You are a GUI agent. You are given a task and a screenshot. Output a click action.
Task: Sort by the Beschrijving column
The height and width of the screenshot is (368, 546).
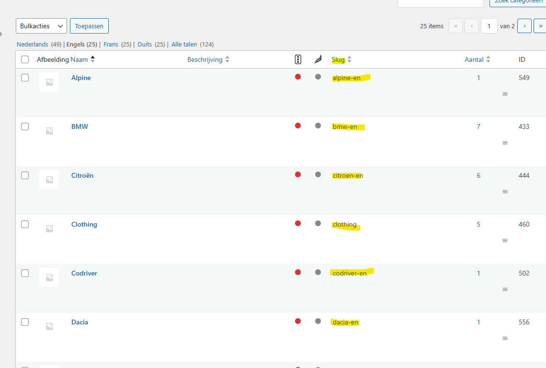[208, 59]
